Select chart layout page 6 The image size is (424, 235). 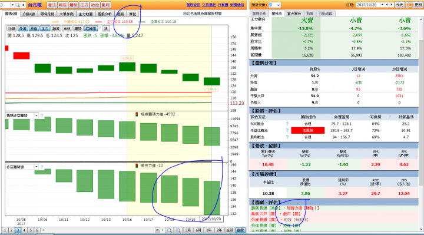37,230
